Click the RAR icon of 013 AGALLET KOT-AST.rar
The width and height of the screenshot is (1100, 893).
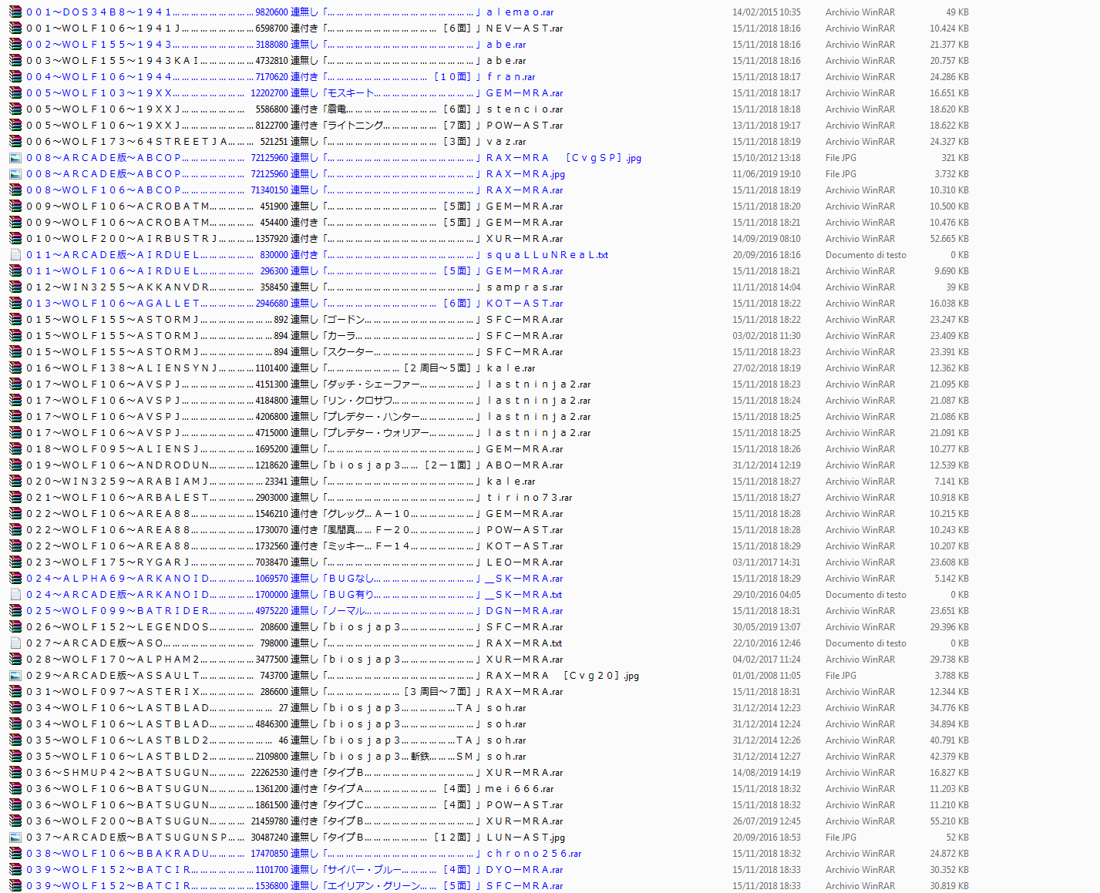[x=15, y=304]
